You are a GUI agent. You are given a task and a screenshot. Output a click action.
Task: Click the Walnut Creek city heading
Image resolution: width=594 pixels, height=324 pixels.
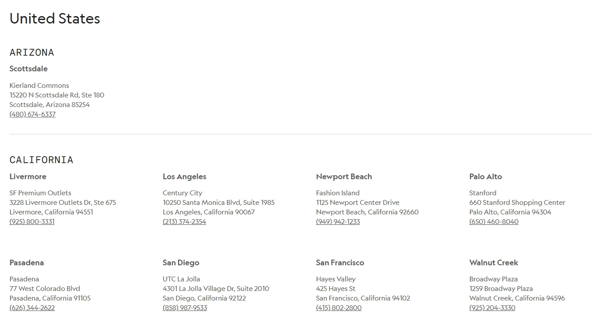coord(494,263)
